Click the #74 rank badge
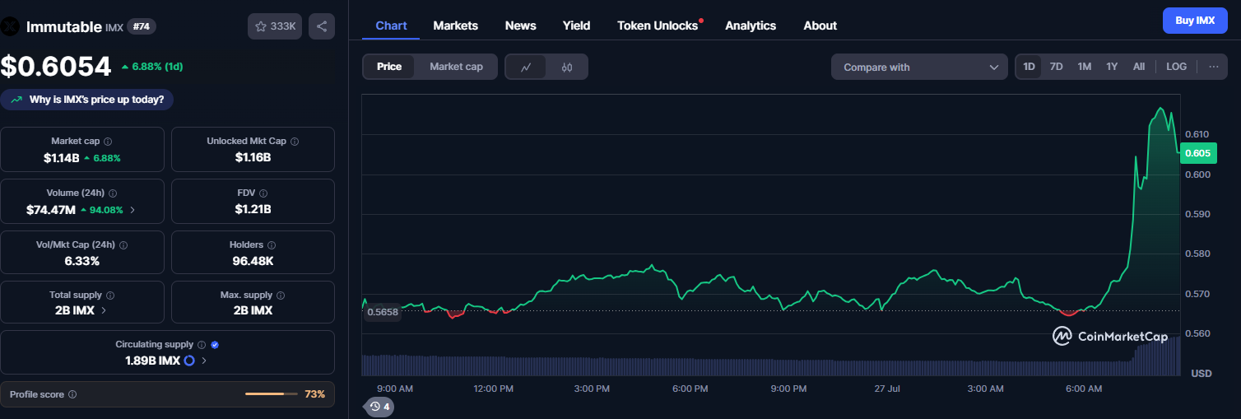This screenshot has height=419, width=1241. (142, 26)
